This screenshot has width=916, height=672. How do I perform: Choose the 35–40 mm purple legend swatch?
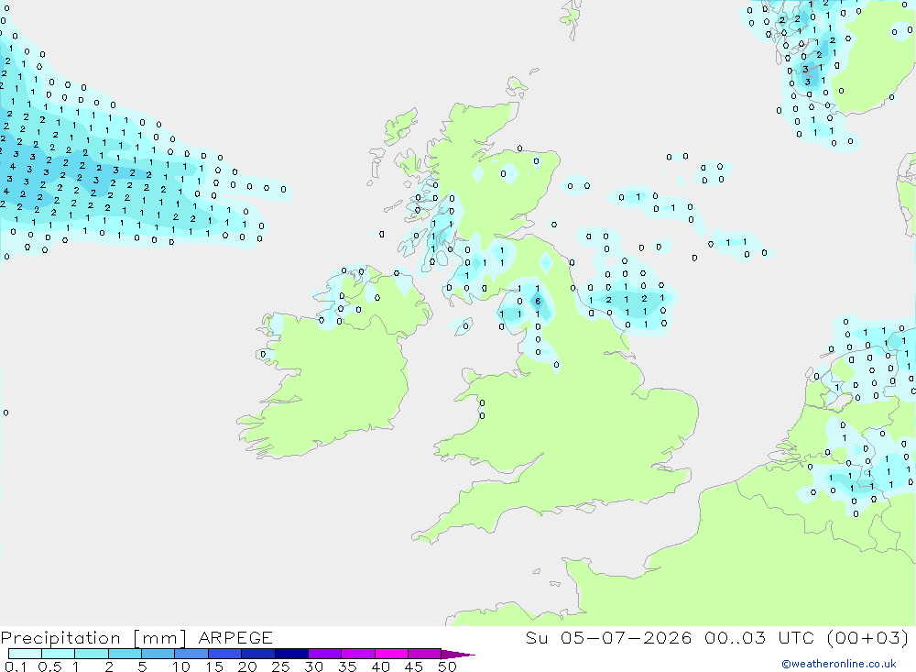pos(357,654)
